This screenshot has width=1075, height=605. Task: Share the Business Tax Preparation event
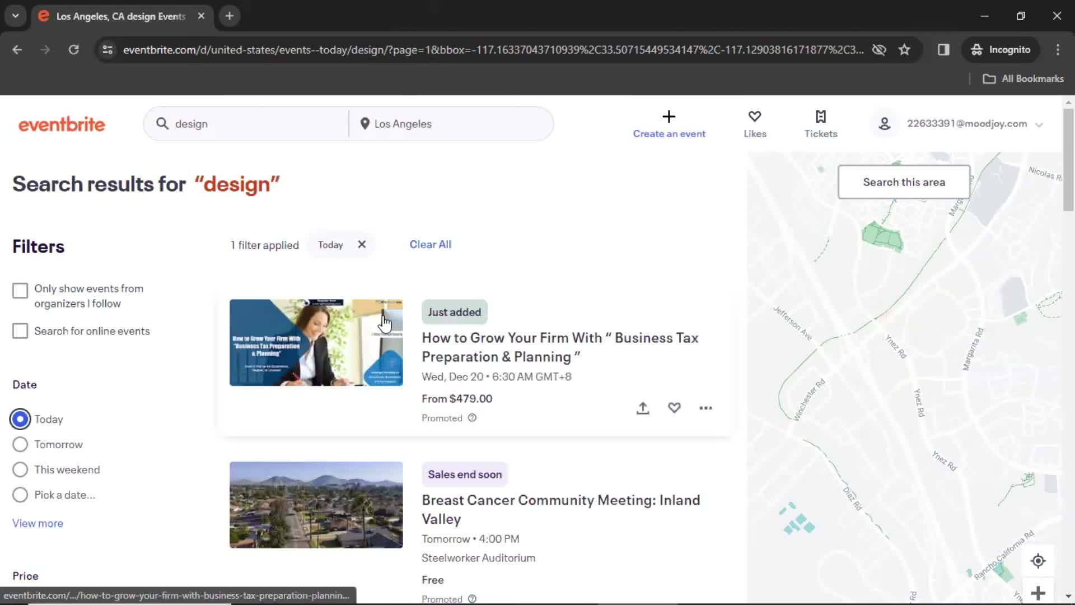643,408
